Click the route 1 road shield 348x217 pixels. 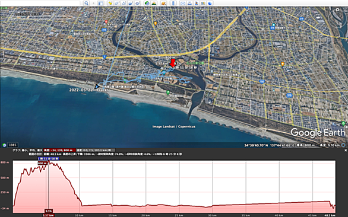105,57
